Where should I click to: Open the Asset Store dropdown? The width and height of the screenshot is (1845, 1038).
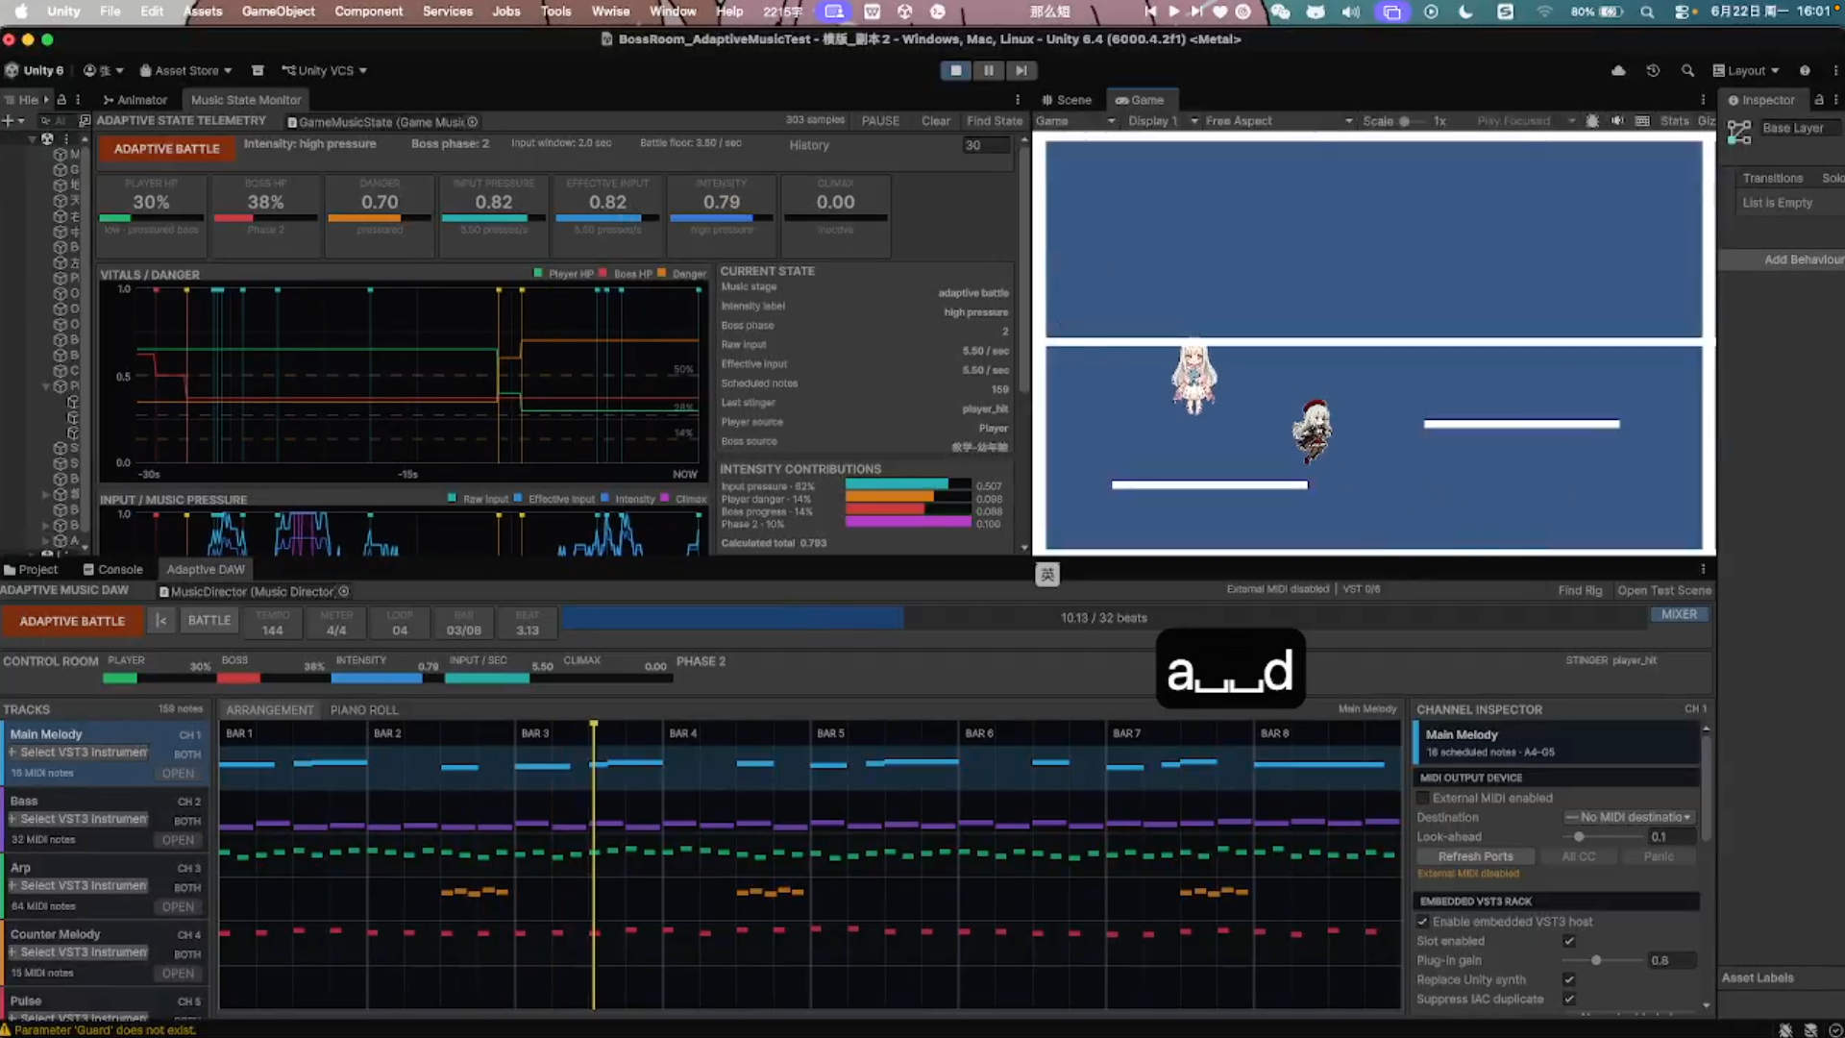[x=185, y=70]
